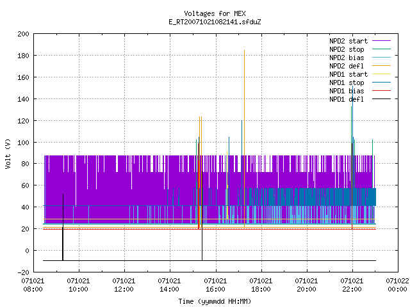410x307 pixels.
Task: Click the 'Volt (V)' y-axis label
Action: pos(8,153)
